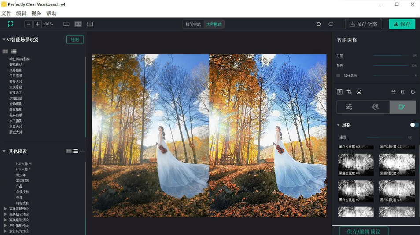Zoom out with the minus button
Image resolution: width=420 pixels, height=235 pixels.
click(29, 24)
